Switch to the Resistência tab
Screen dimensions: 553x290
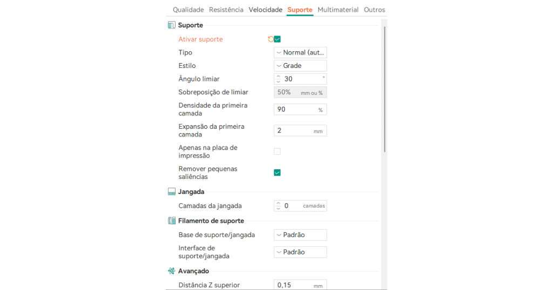[x=226, y=10]
